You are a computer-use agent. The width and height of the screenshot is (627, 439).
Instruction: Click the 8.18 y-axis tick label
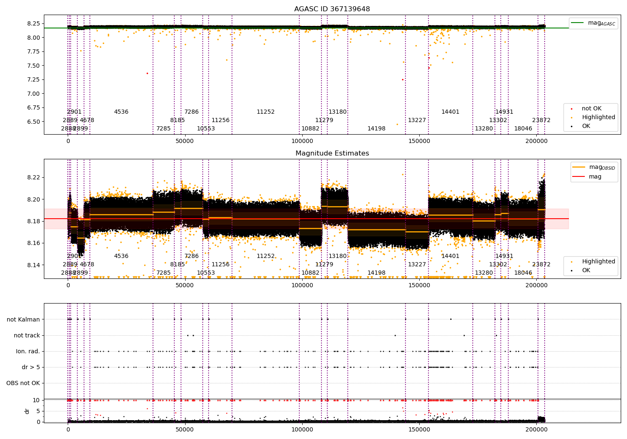click(33, 221)
